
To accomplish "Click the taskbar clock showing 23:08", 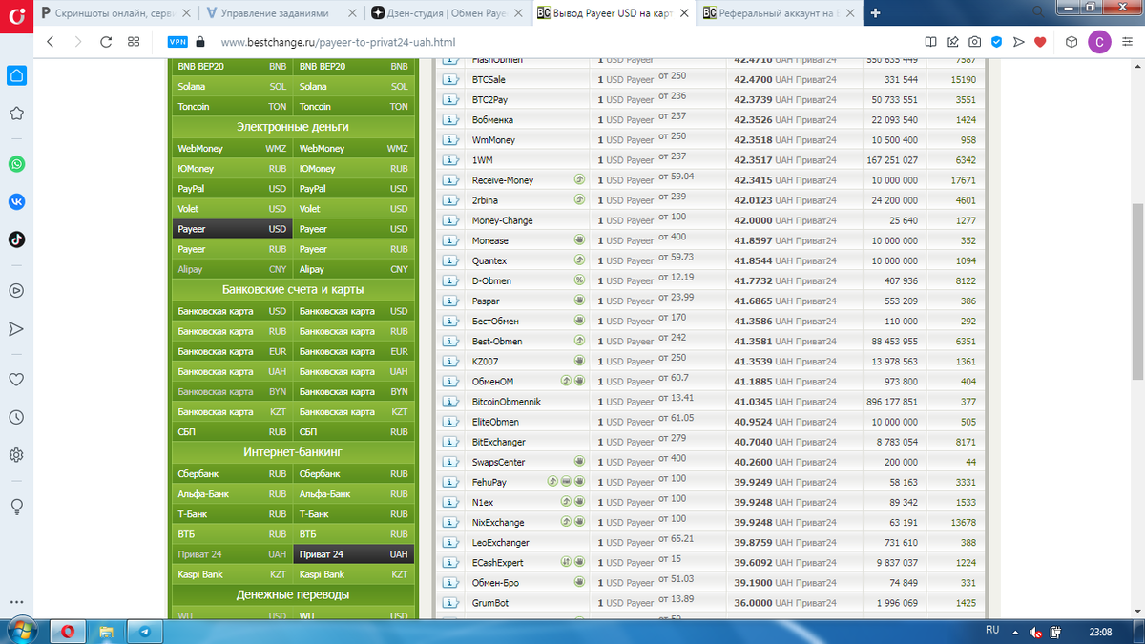I will (x=1101, y=632).
